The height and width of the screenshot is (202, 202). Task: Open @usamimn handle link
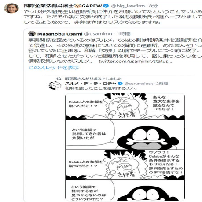(98, 34)
